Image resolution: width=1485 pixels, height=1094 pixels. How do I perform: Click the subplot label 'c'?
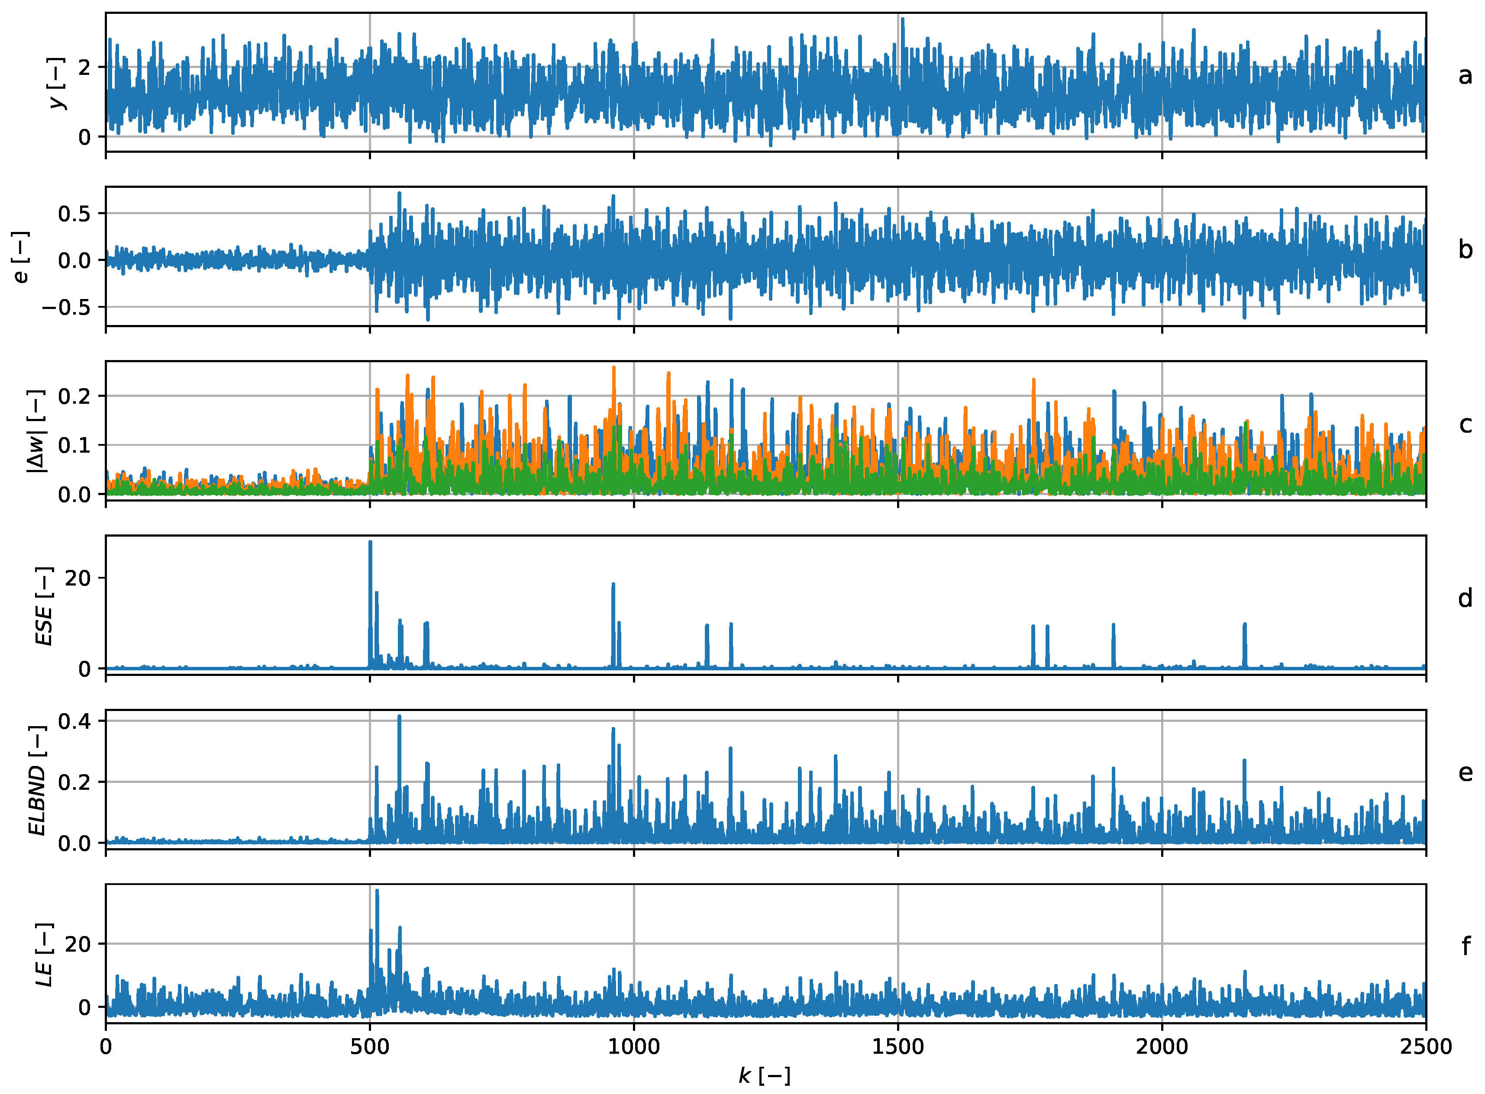coord(1465,425)
